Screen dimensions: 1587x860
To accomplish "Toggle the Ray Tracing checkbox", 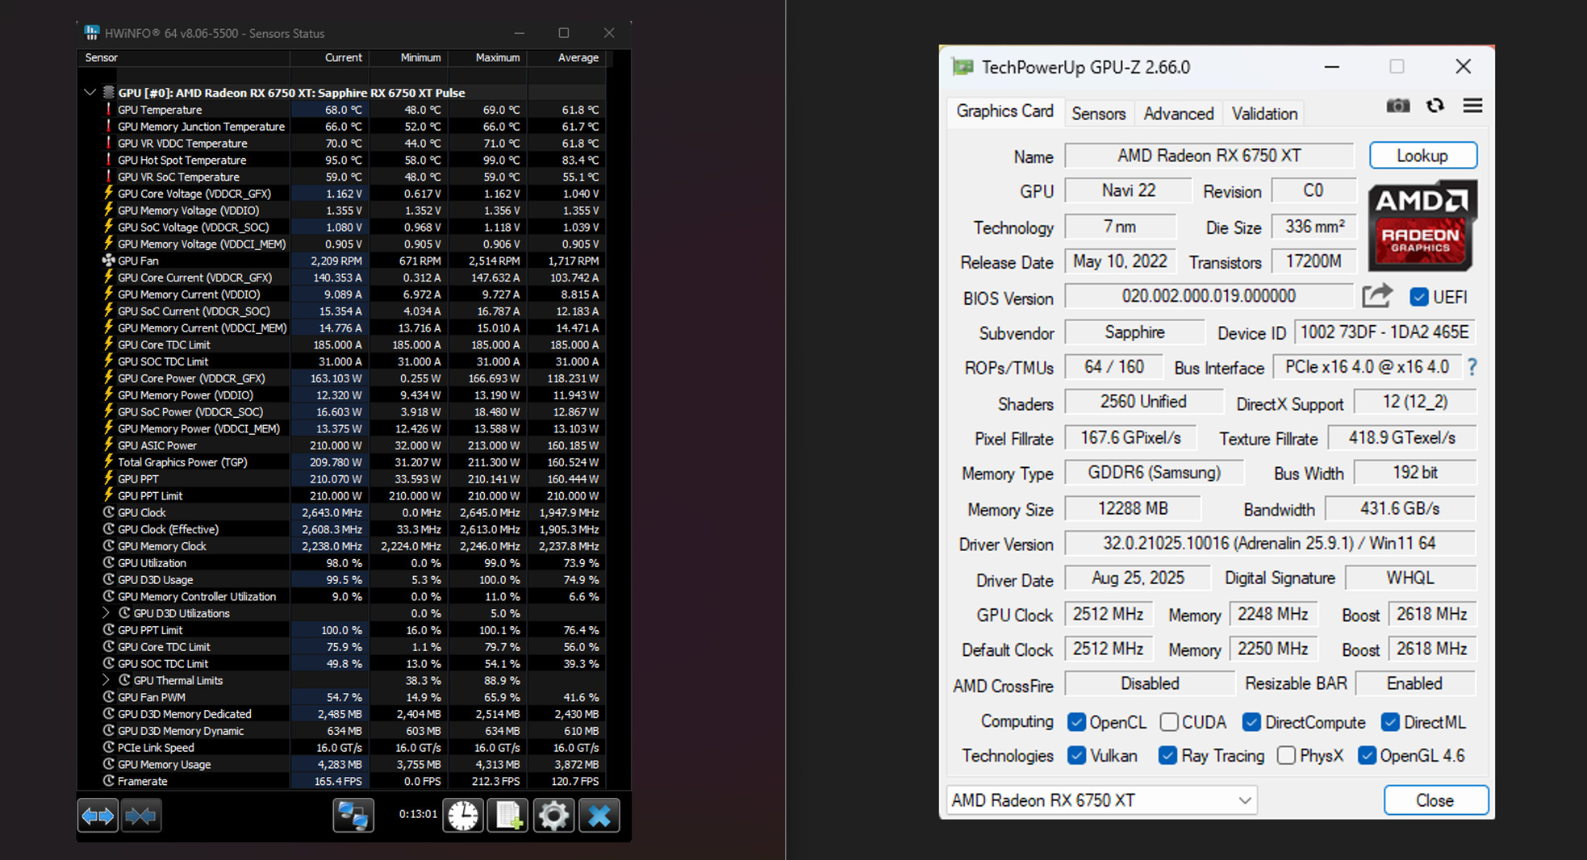I will click(x=1167, y=755).
